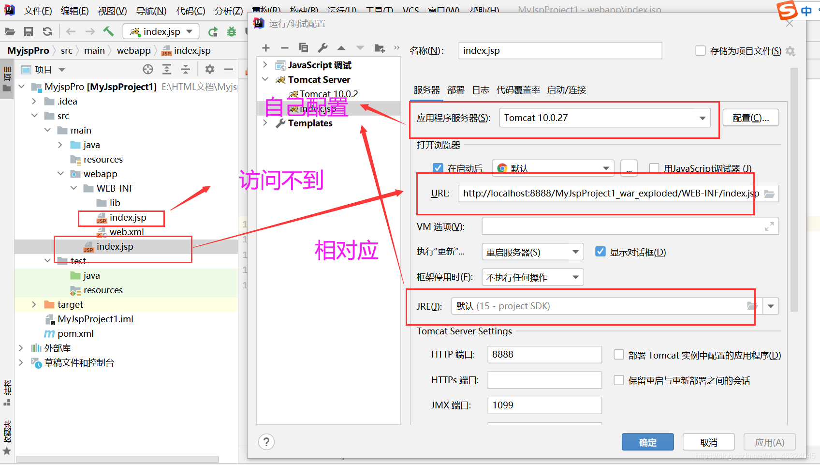Click the dialog vertical scrollbar
This screenshot has width=820, height=465.
pos(794,190)
